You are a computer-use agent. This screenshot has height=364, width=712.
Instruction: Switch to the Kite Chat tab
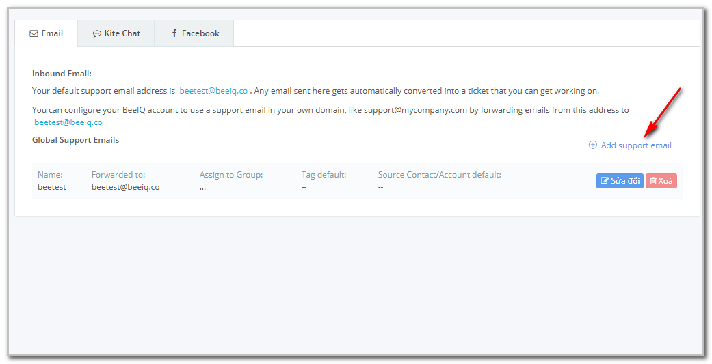coord(116,33)
